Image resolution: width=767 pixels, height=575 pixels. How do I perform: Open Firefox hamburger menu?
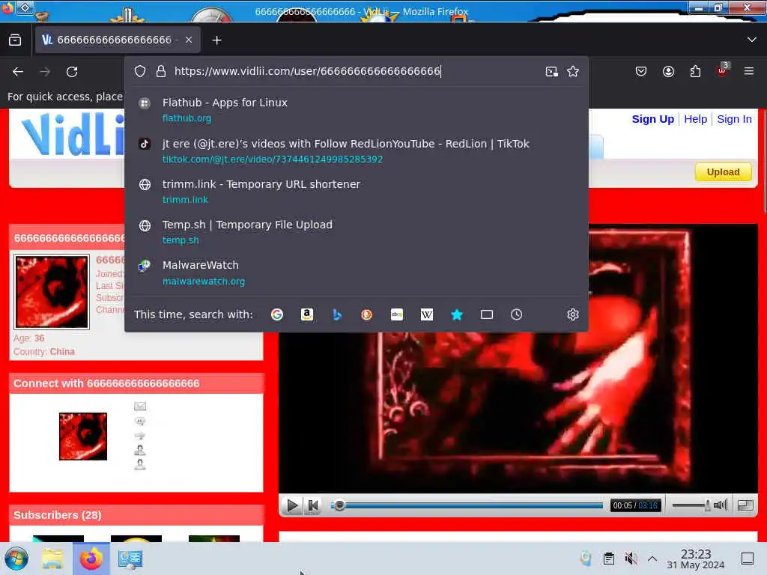[x=749, y=71]
